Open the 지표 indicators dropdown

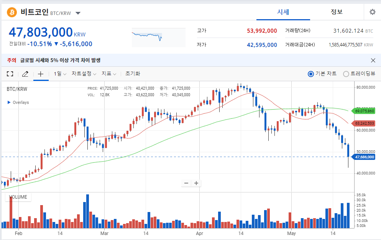point(108,74)
